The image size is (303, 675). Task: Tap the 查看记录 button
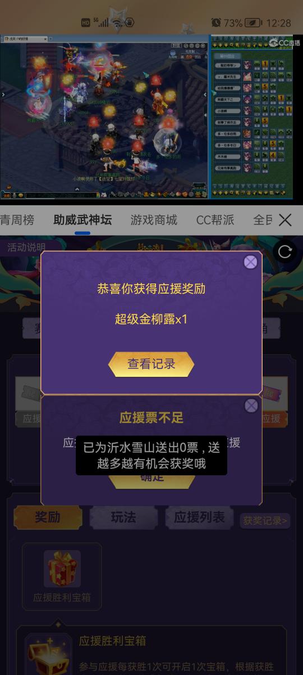point(151,364)
